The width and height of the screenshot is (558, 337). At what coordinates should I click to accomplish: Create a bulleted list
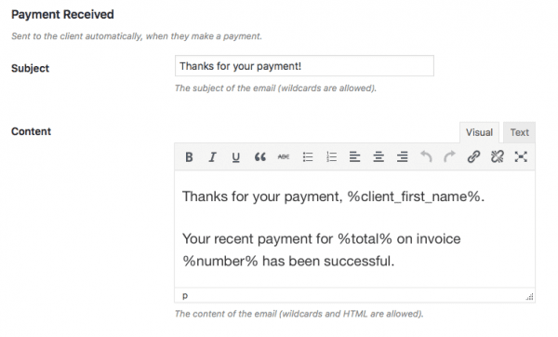(308, 156)
